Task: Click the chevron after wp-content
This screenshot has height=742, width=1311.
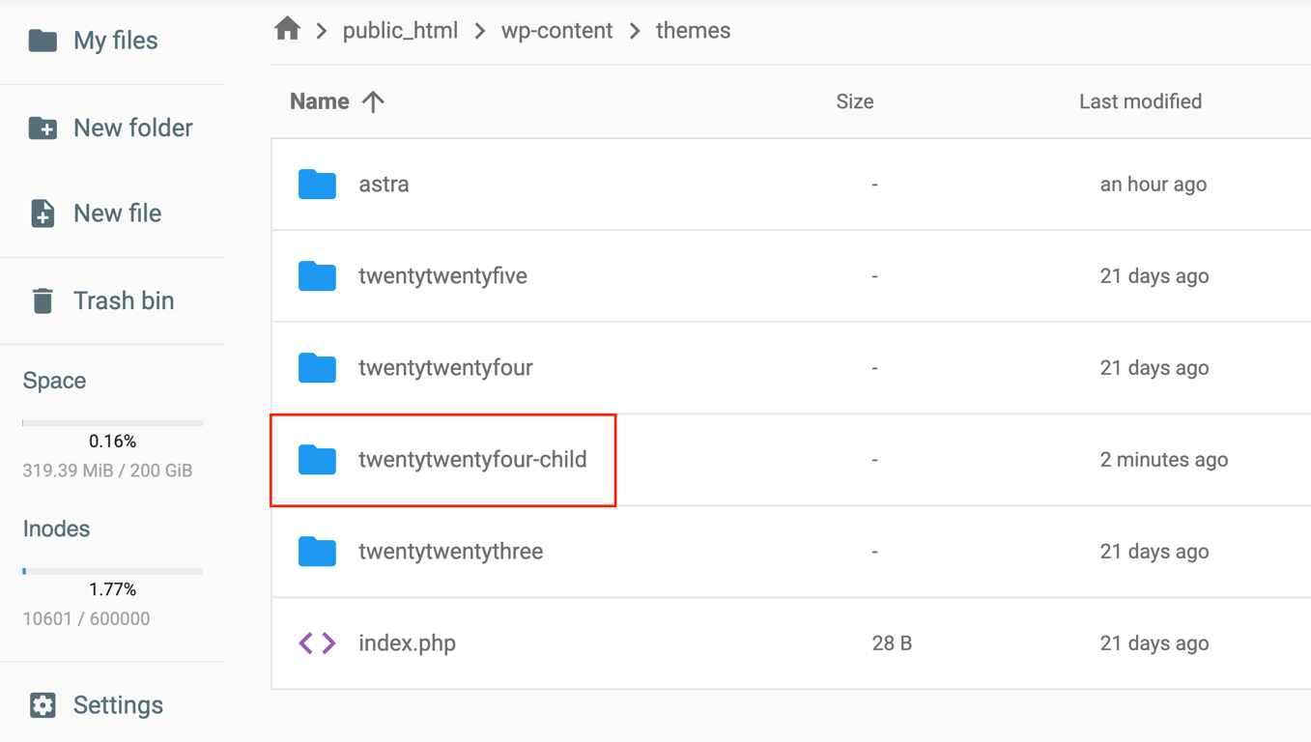Action: (634, 30)
